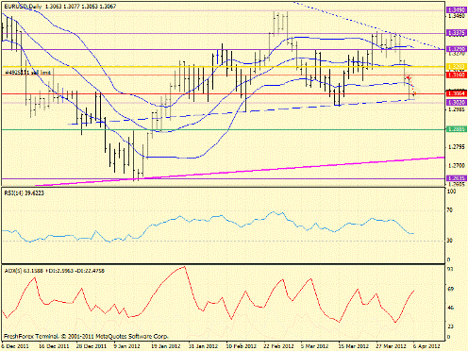Viewport: 468px width, 351px height.
Task: Click the 22 Feb 2012 date label
Action: coord(278,346)
